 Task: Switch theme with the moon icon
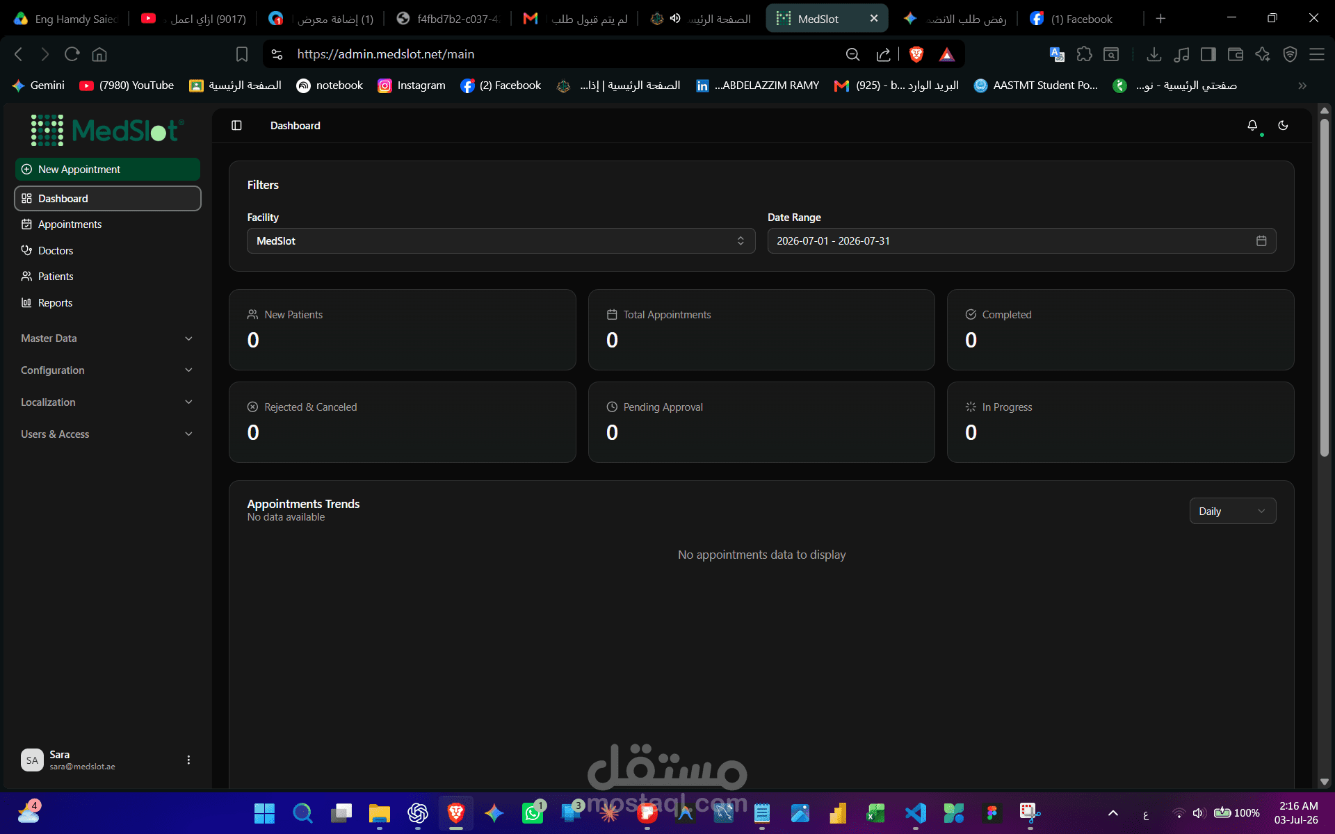[x=1283, y=125]
